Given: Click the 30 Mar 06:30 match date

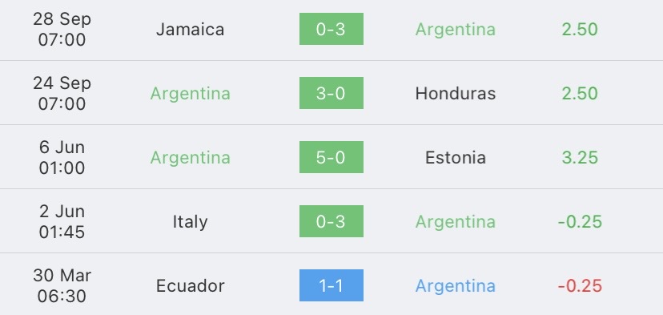Looking at the screenshot, I should (62, 286).
